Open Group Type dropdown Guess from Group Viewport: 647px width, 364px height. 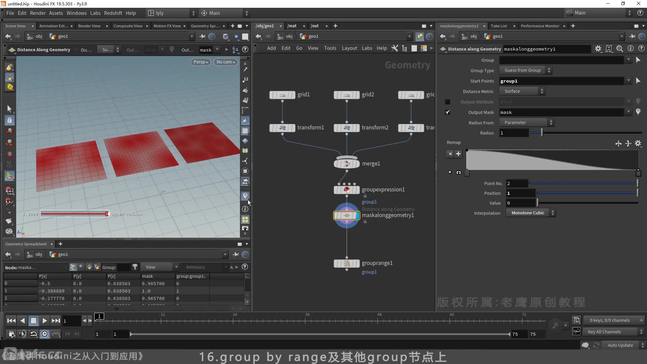coord(526,70)
